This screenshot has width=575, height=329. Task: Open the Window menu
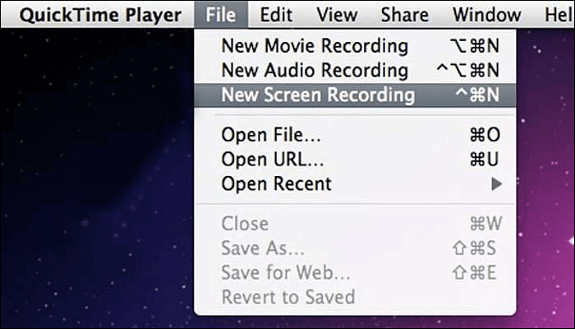pos(486,14)
